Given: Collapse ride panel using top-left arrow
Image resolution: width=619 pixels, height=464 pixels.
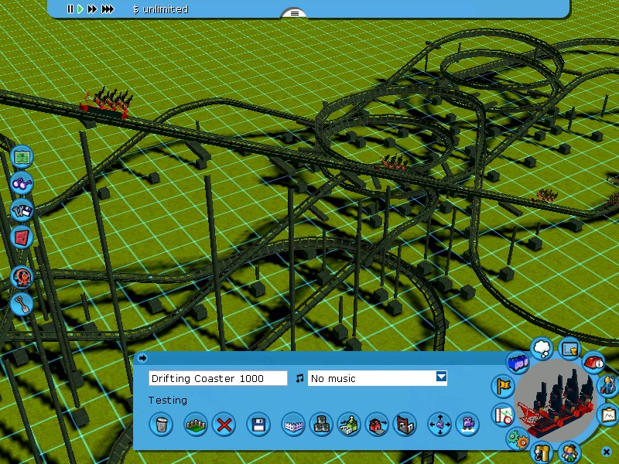Looking at the screenshot, I should click(142, 358).
